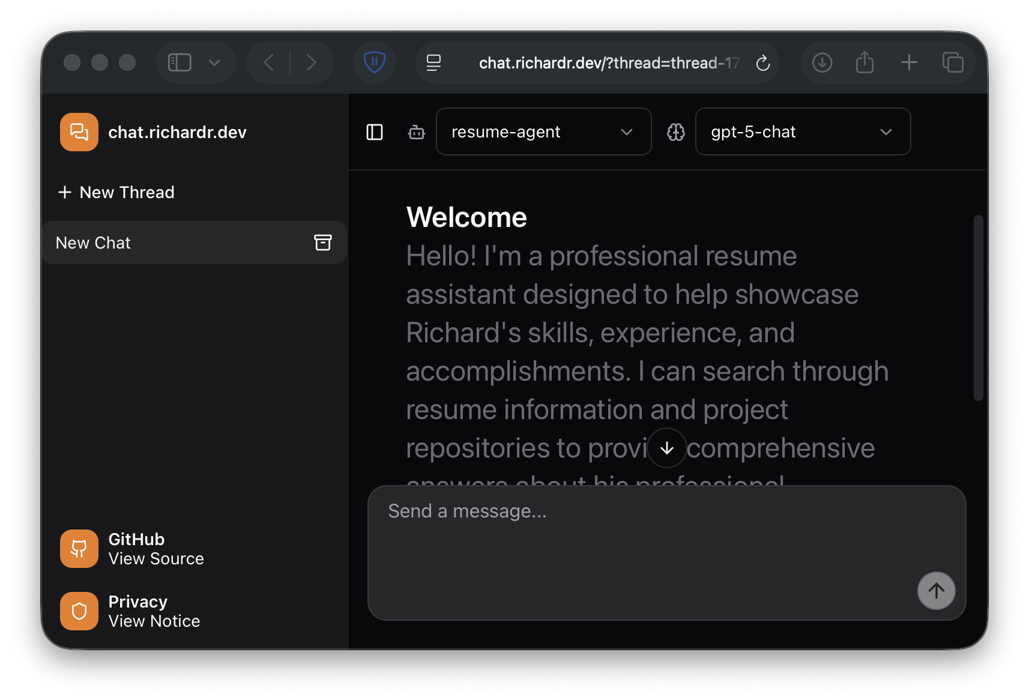Toggle the Safari sidebar button
Viewport: 1029px width, 700px height.
(180, 62)
